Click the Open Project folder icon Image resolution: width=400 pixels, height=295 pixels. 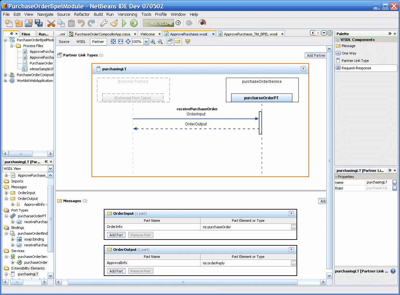[x=29, y=23]
